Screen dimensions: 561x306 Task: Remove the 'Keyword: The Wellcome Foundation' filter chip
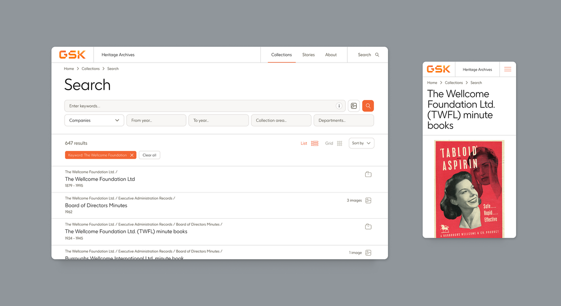coord(131,155)
